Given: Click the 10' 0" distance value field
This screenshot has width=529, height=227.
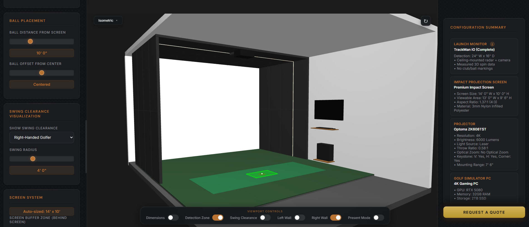Looking at the screenshot, I should point(42,53).
